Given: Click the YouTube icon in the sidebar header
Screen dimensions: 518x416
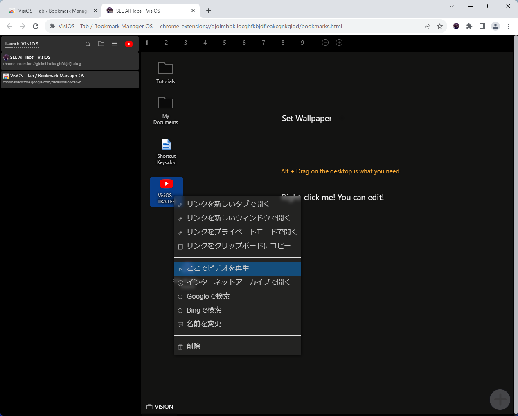Looking at the screenshot, I should coord(128,44).
